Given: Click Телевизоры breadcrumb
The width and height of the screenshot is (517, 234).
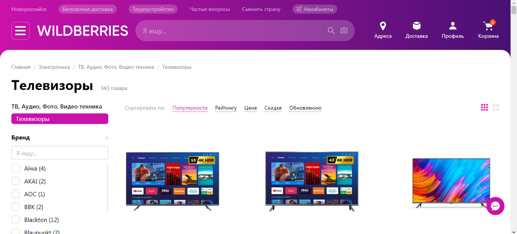Looking at the screenshot, I should (x=177, y=67).
